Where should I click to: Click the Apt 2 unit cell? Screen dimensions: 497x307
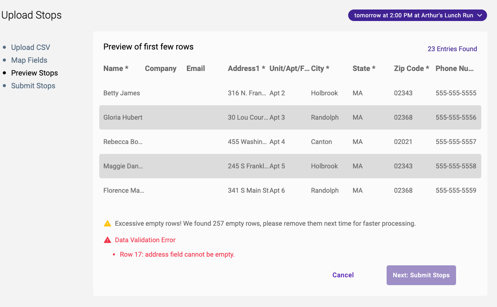coord(277,93)
